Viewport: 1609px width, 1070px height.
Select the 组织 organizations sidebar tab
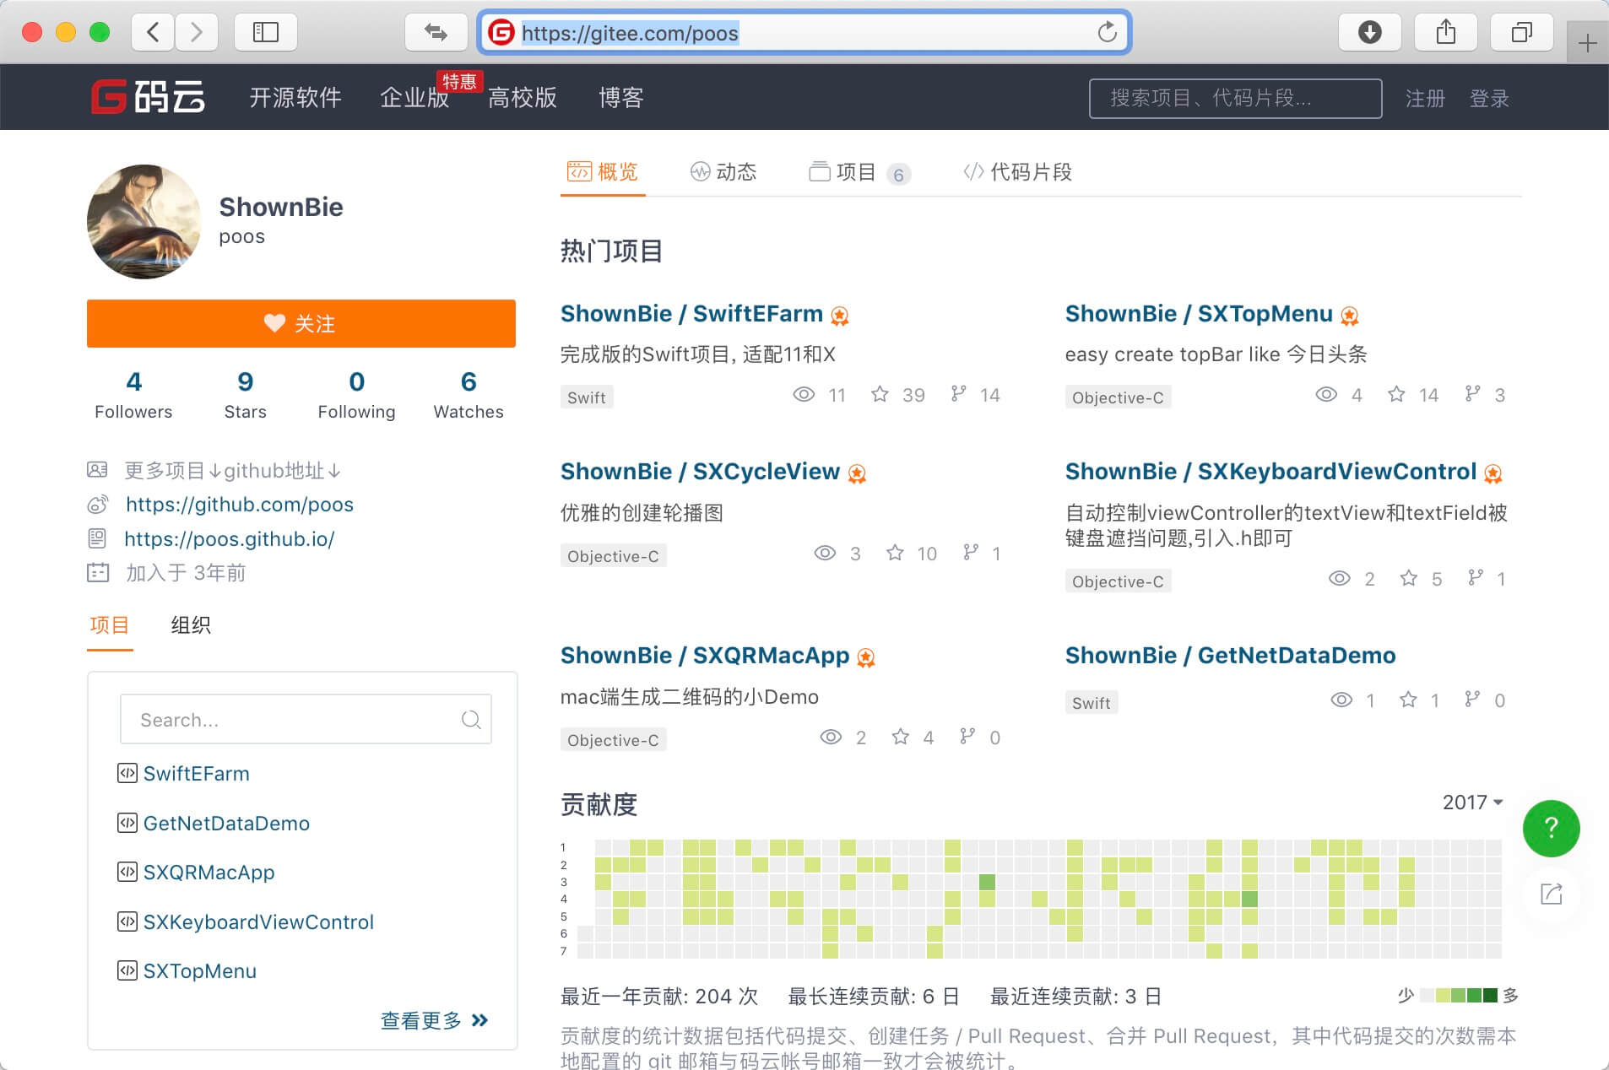click(x=191, y=625)
